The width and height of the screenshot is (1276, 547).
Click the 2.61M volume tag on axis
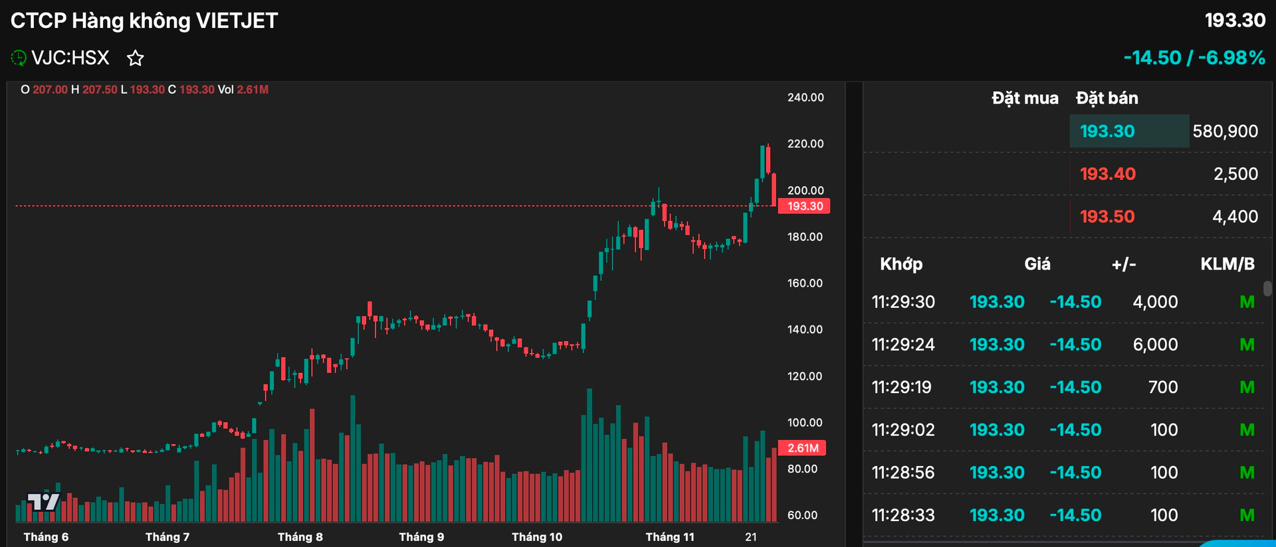802,448
